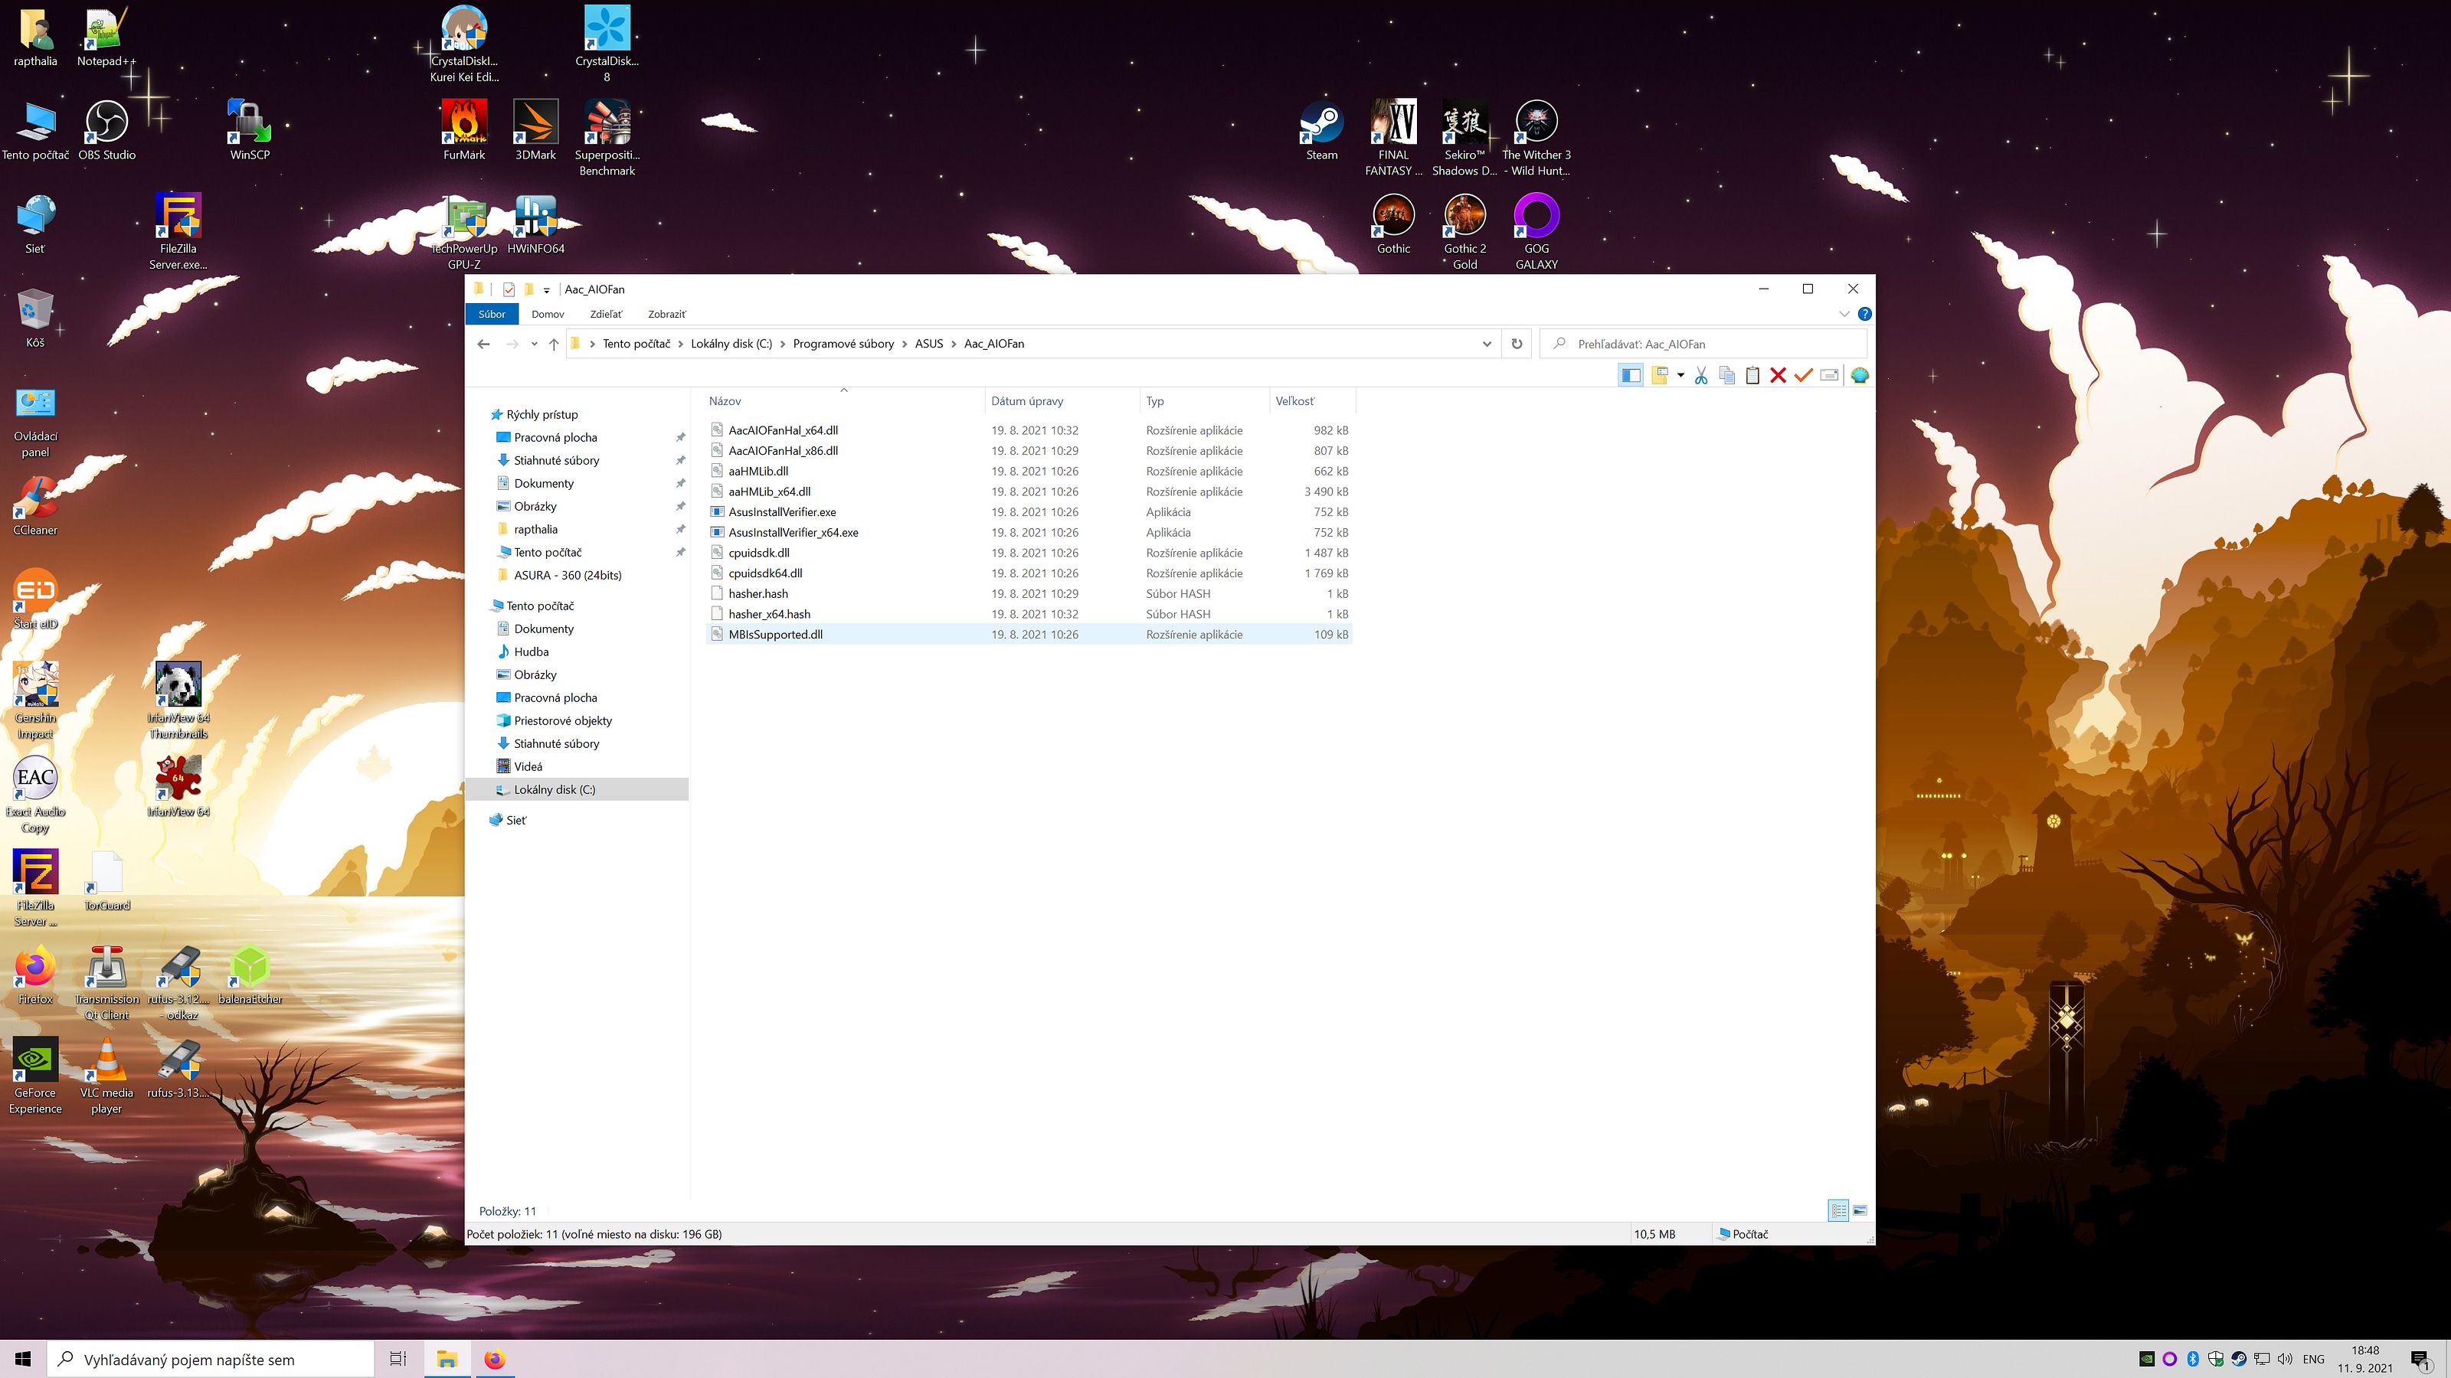Screen dimensions: 2451x1378
Task: Open the Súbor tab
Action: (492, 314)
